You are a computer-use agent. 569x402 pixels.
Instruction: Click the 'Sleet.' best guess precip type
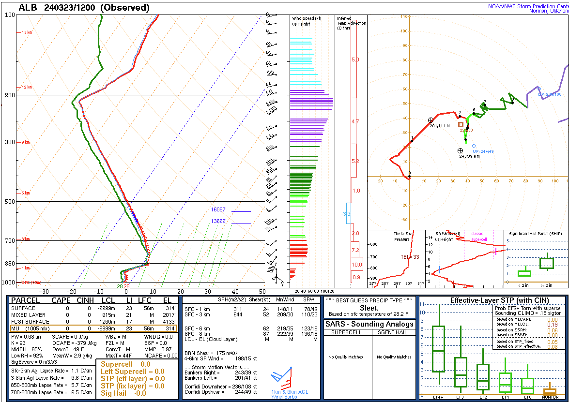369,308
